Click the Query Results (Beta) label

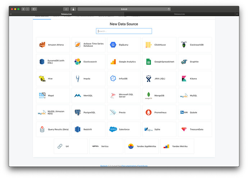58,129
